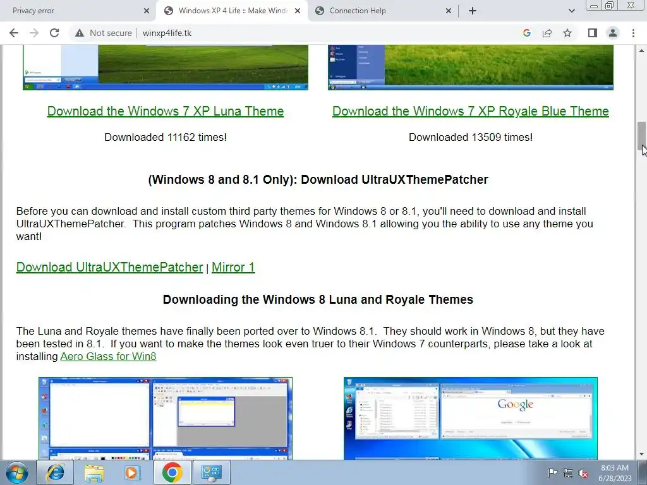Open the Windows 8 Luna theme preview image
Viewport: 647px width, 485px height.
click(166, 418)
